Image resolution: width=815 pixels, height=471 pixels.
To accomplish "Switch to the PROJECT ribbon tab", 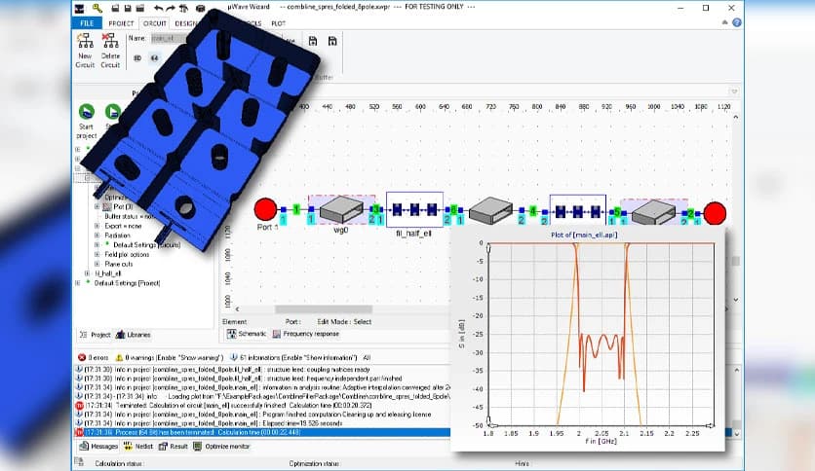I will [x=121, y=23].
